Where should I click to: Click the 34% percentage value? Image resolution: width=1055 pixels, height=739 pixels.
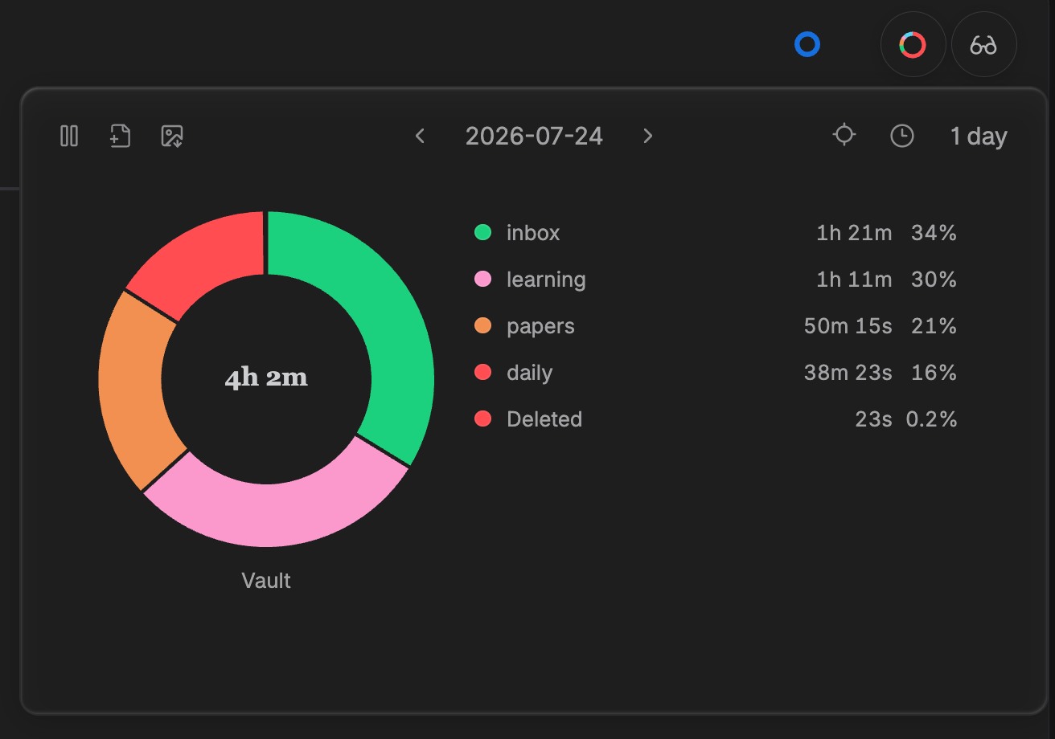tap(934, 233)
